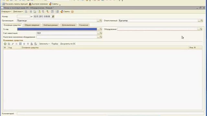Click the № column header
This screenshot has height=116, width=207.
(x=5, y=48)
